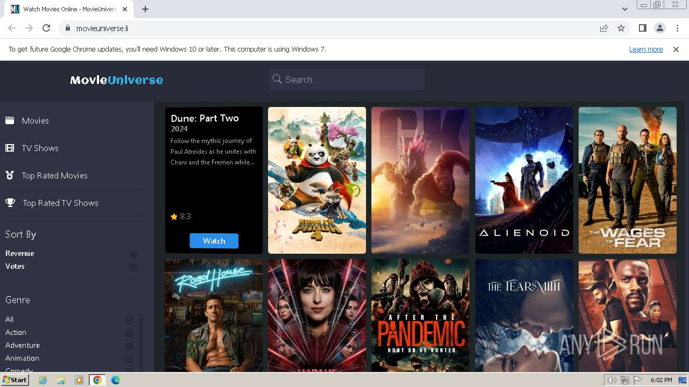Viewport: 689px width, 387px height.
Task: Open After the Pandemic poster
Action: (420, 316)
